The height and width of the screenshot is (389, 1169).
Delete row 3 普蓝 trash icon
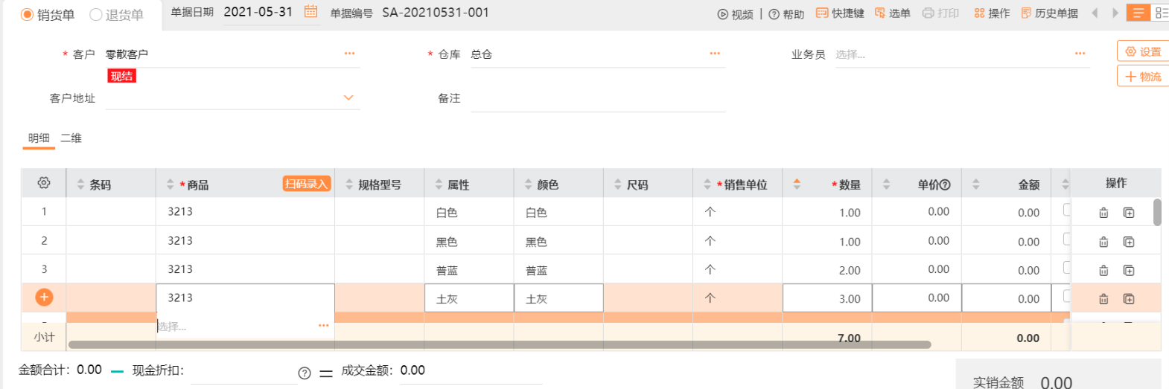coord(1103,271)
